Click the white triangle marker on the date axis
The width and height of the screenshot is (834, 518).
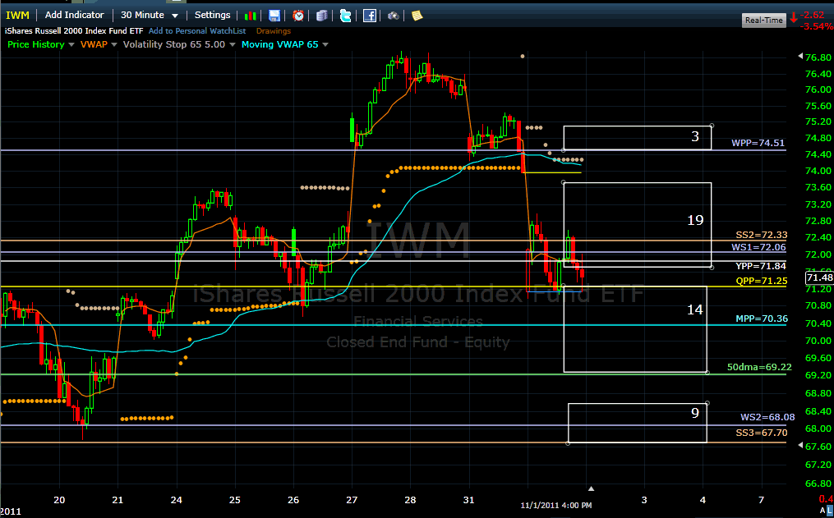point(591,488)
